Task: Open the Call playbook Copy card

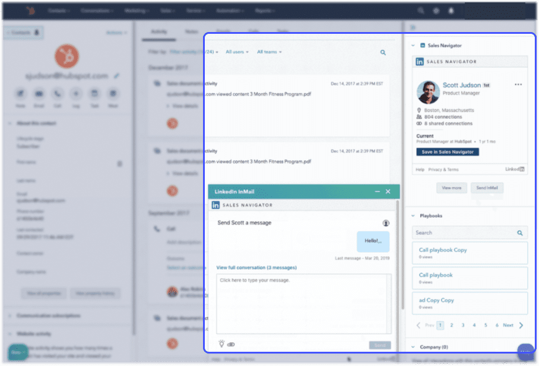Action: [x=470, y=253]
